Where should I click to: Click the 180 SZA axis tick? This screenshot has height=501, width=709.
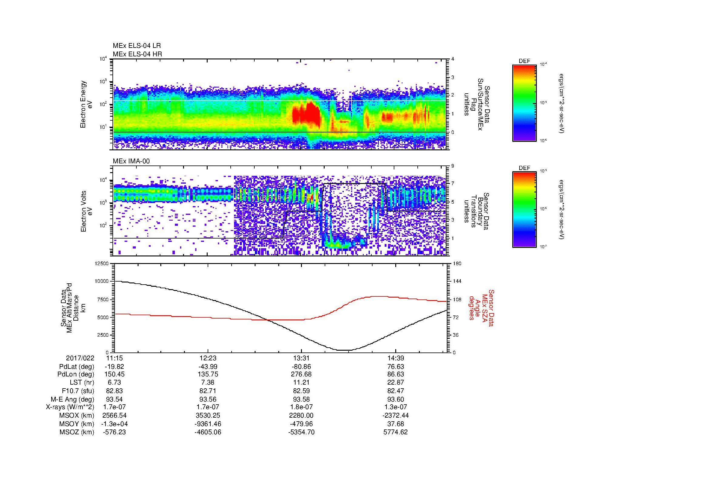click(x=457, y=263)
